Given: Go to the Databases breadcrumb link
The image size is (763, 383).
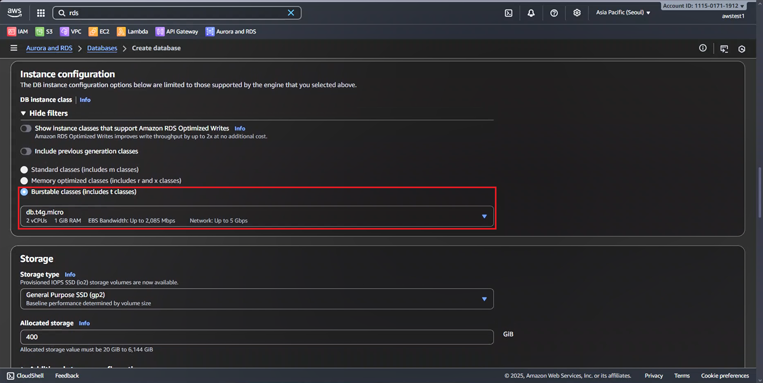Looking at the screenshot, I should click(102, 48).
